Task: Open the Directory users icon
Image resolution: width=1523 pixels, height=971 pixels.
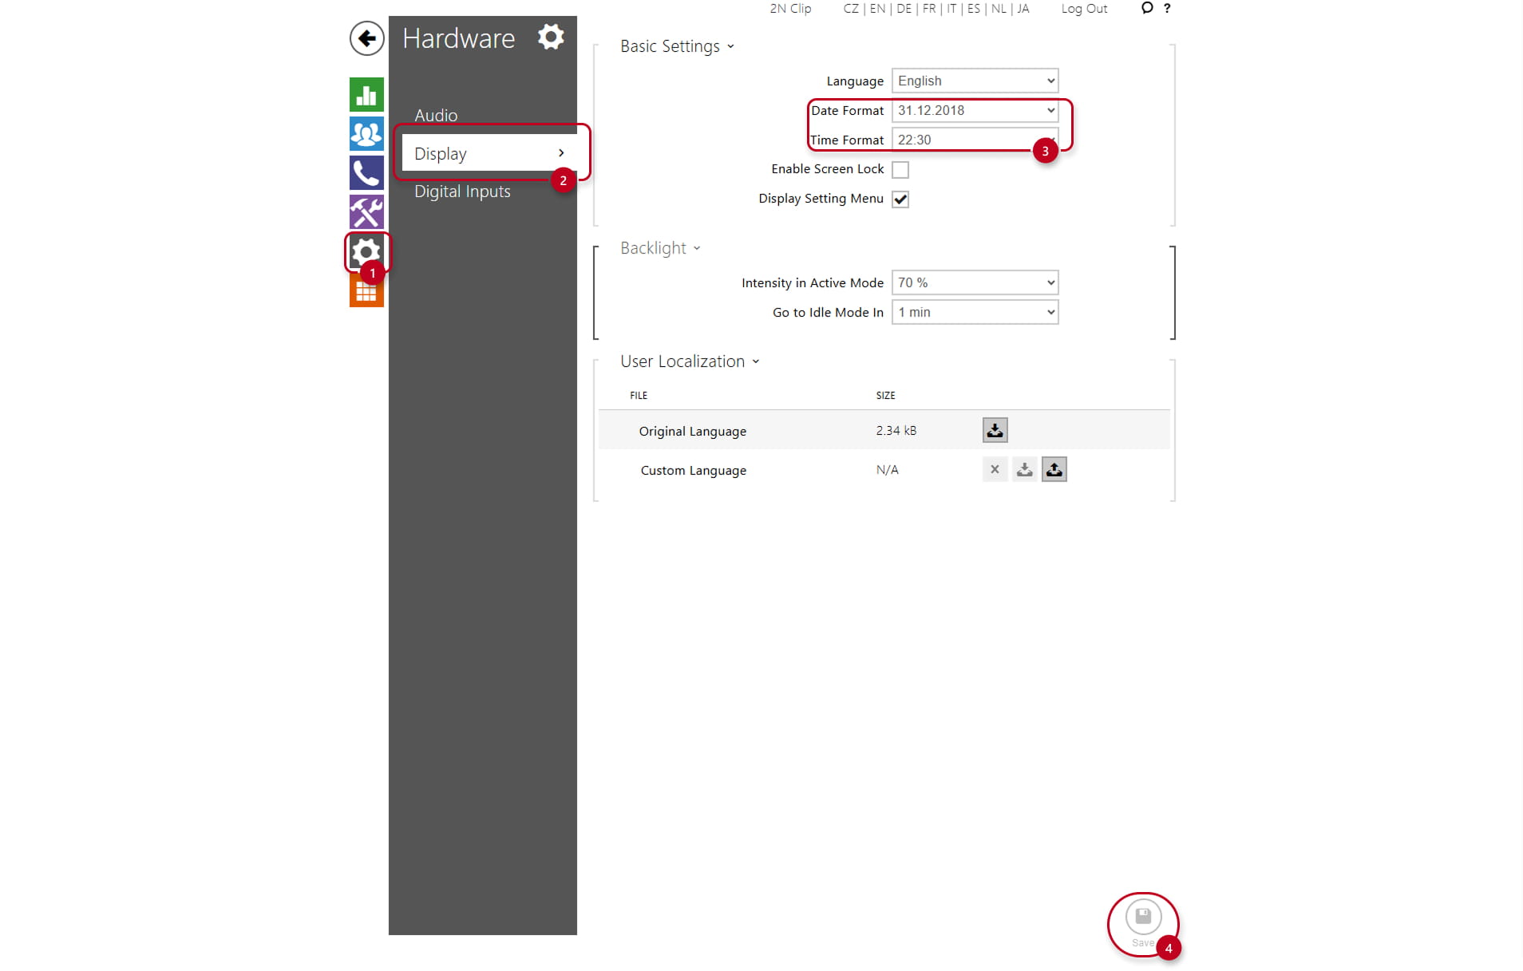Action: tap(366, 134)
